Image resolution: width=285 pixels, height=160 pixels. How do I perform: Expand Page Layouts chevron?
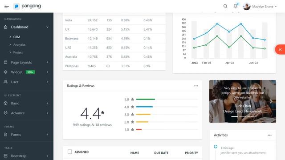click(48, 62)
